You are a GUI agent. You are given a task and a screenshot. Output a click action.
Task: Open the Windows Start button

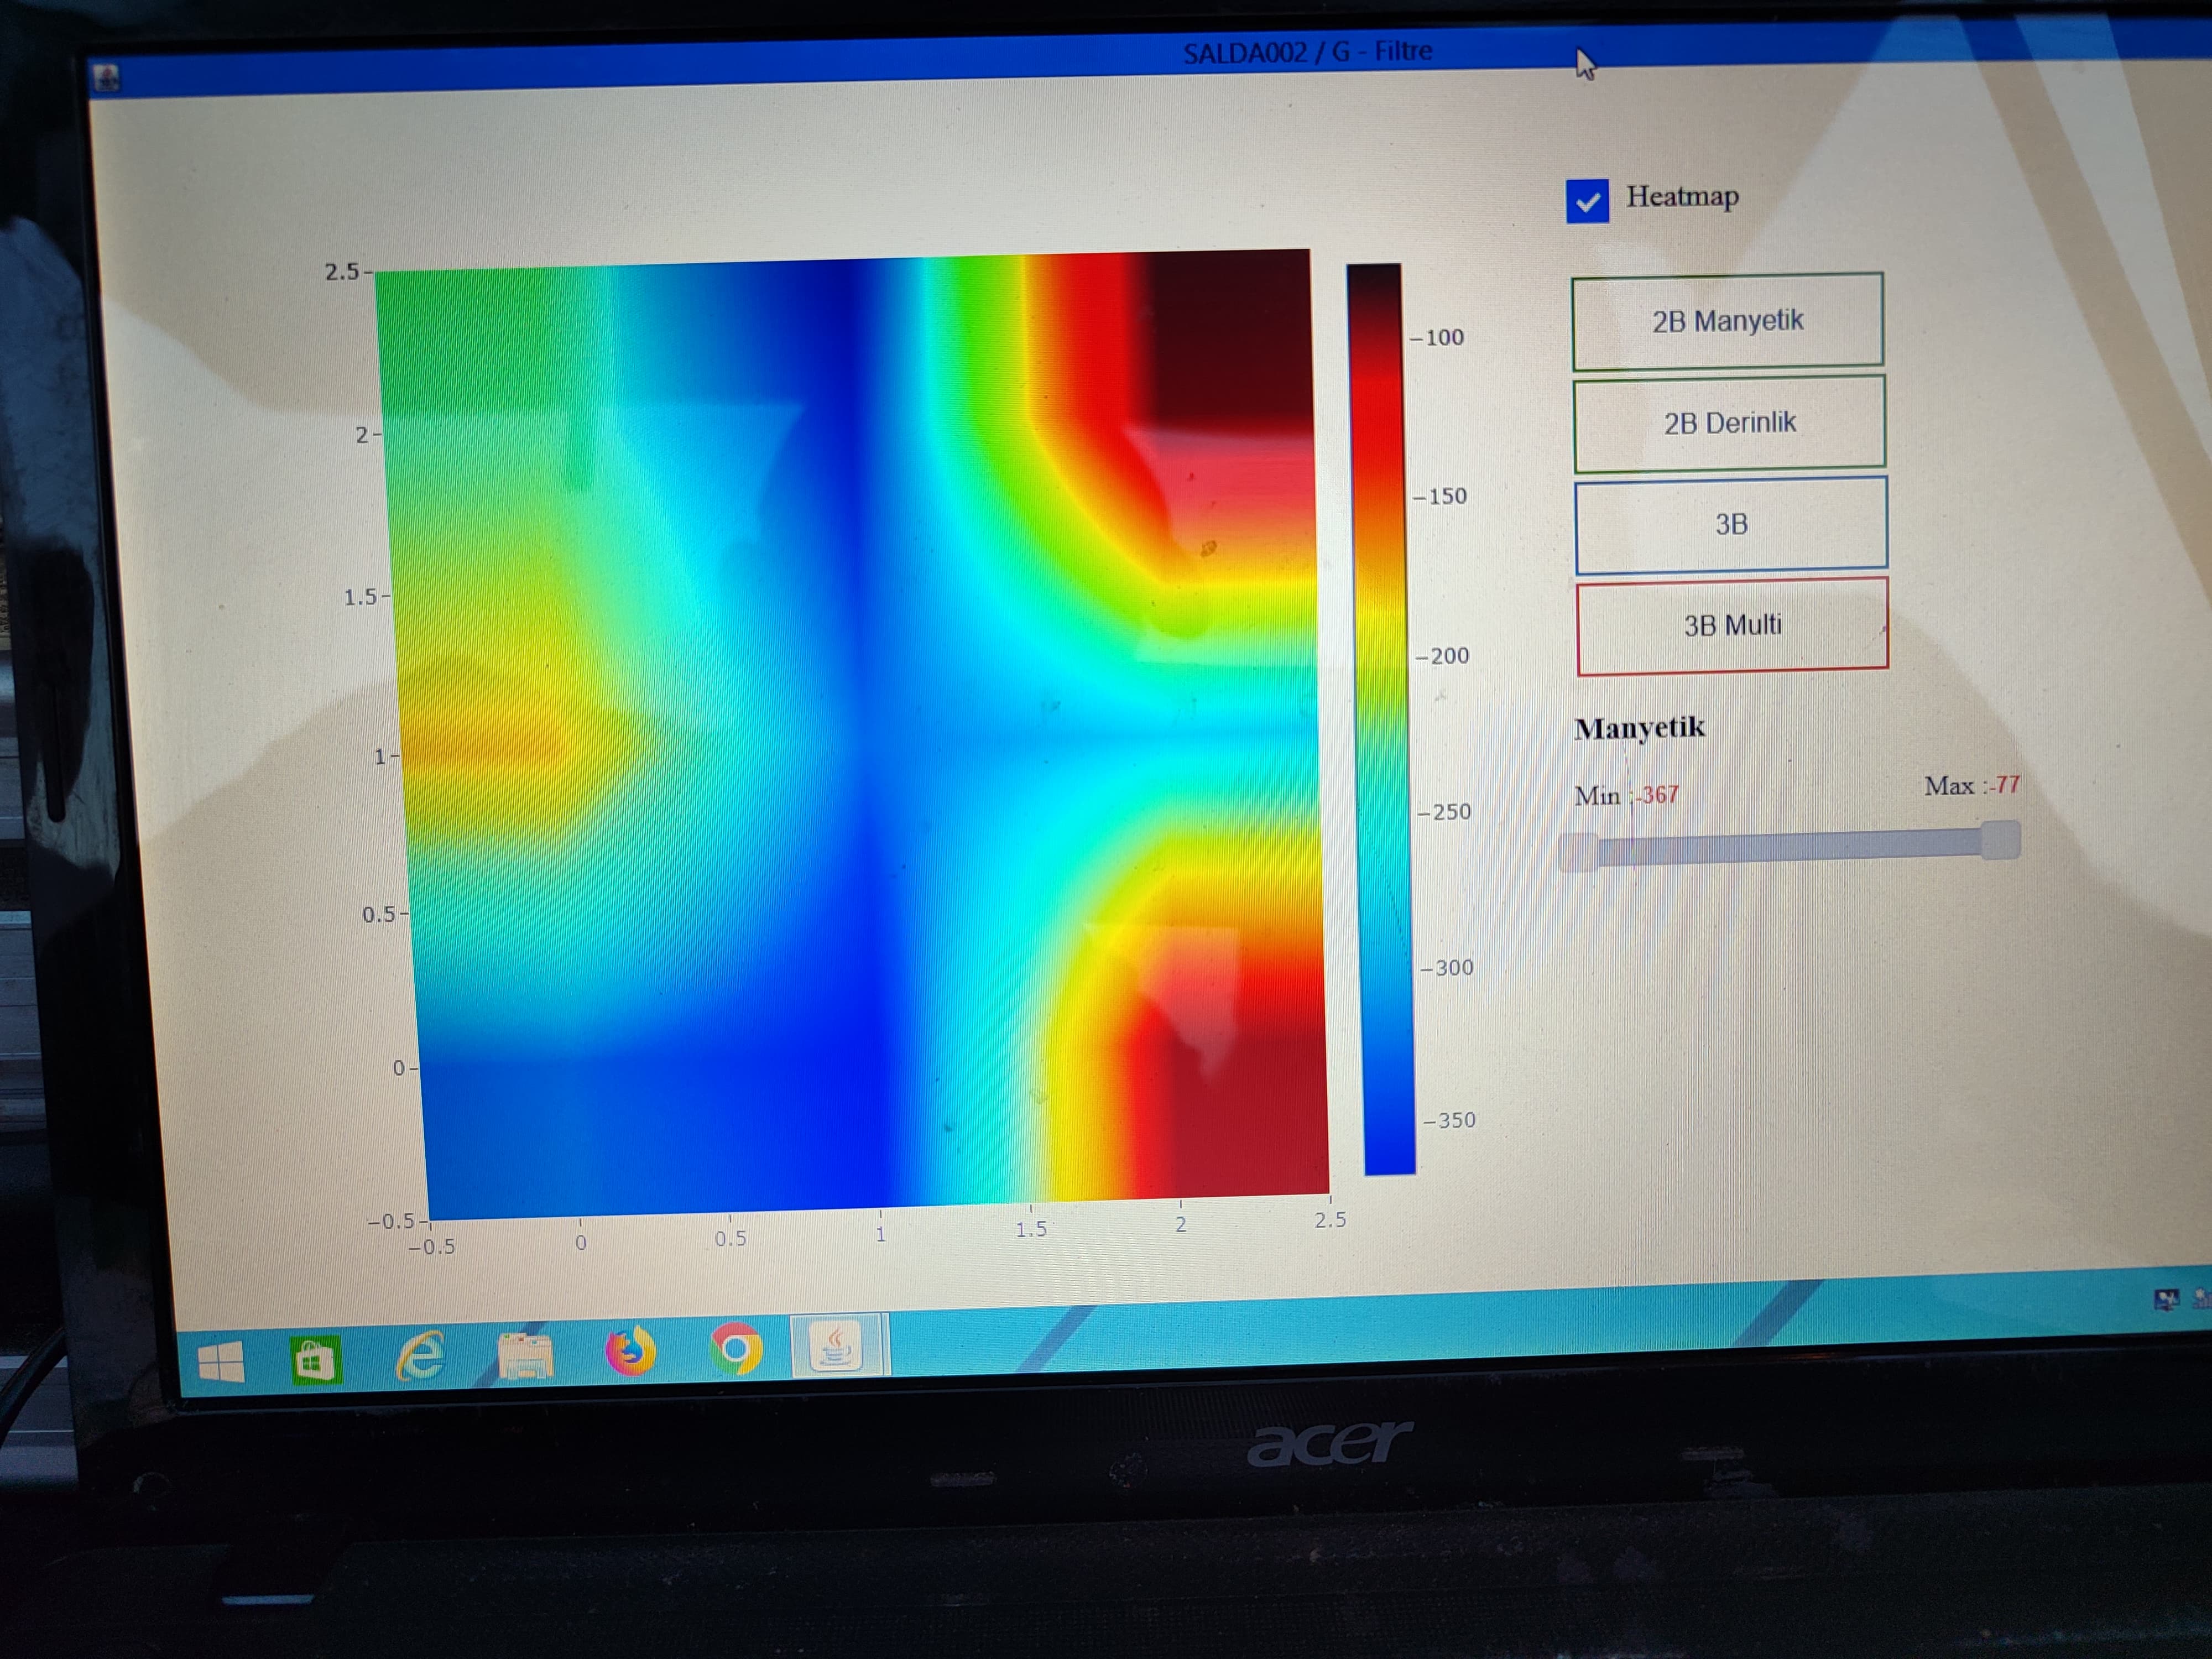pyautogui.click(x=221, y=1362)
